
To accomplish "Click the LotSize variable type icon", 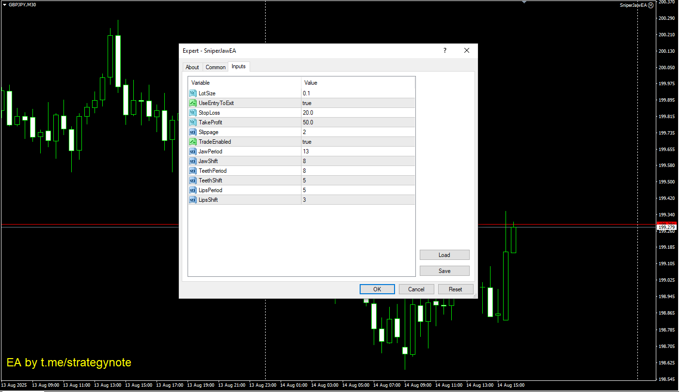I will [x=192, y=93].
